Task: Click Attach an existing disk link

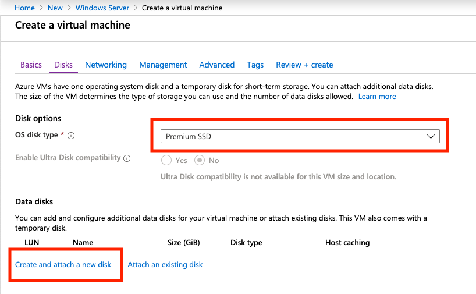Action: (165, 264)
